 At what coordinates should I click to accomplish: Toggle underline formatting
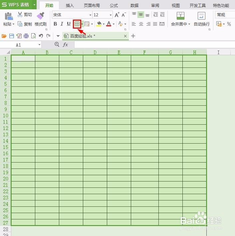[x=69, y=24]
